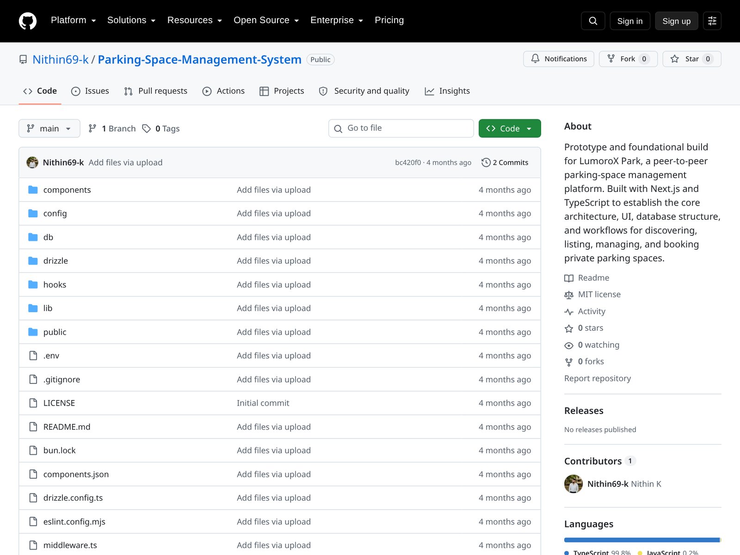Click the tag icon beside 0 Tags
This screenshot has width=740, height=555.
[147, 129]
